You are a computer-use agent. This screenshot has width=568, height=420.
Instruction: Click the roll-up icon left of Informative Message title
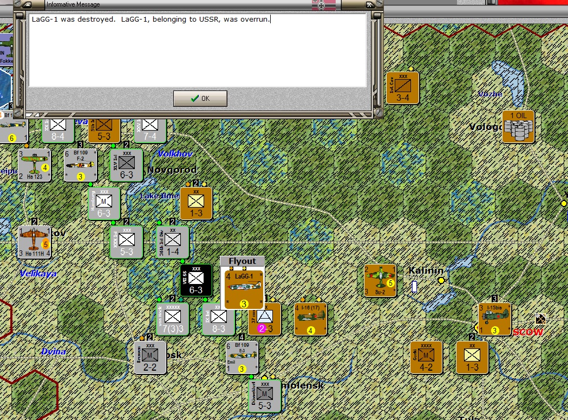[x=28, y=4]
